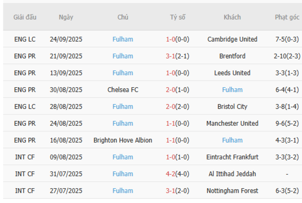Viewport: 302px width, 203px height.
Task: Select the Leeds United team name
Action: [x=232, y=73]
